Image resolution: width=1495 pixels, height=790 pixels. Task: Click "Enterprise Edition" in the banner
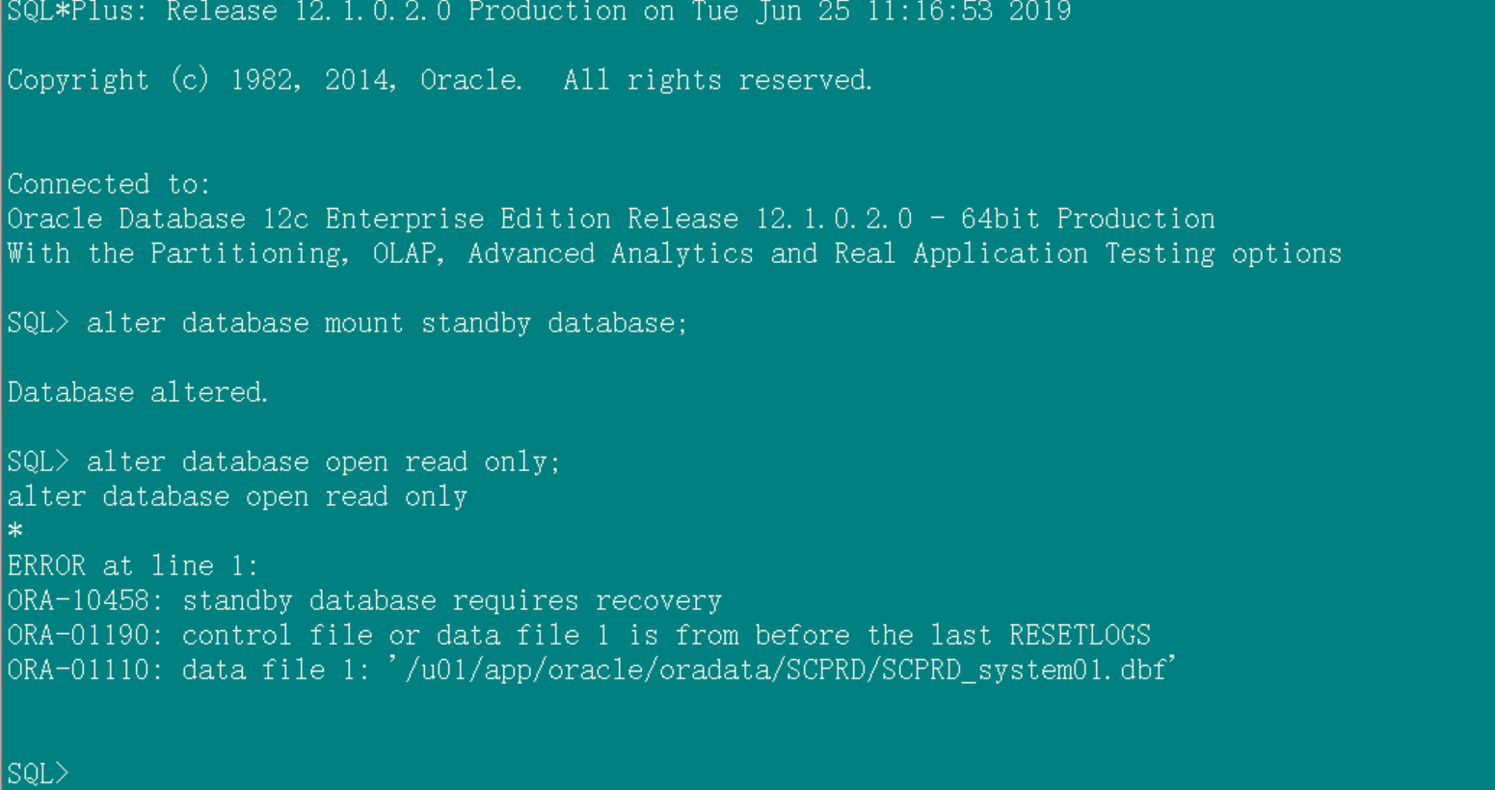pos(467,219)
